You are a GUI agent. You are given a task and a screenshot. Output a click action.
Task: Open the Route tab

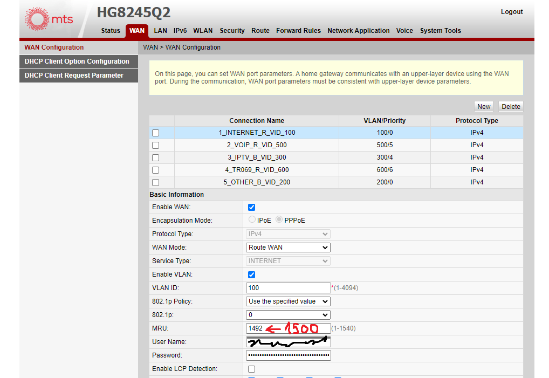(x=260, y=30)
